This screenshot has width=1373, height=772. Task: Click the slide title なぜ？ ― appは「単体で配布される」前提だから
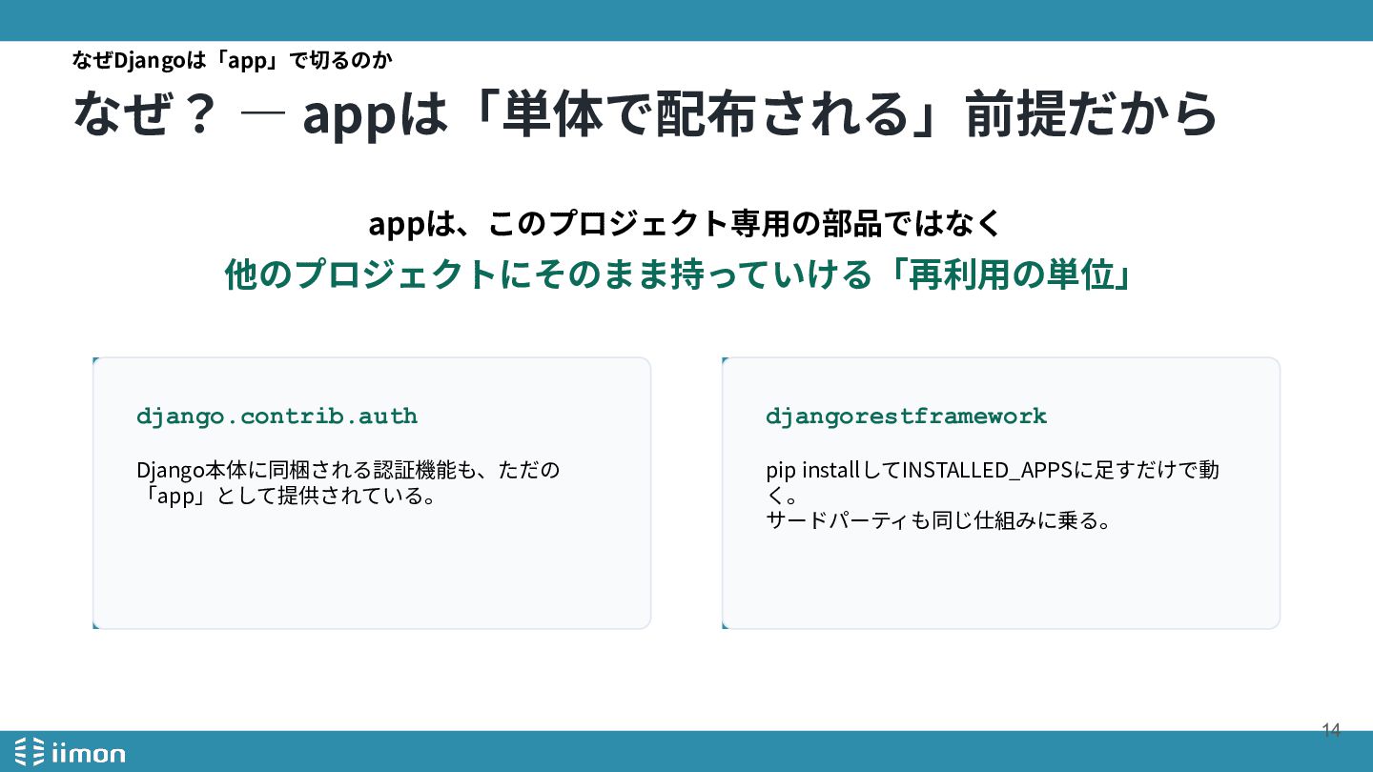pos(646,115)
